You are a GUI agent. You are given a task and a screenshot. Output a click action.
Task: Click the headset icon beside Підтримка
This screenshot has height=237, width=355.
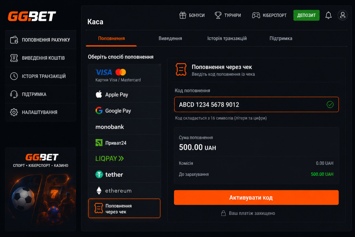click(14, 94)
